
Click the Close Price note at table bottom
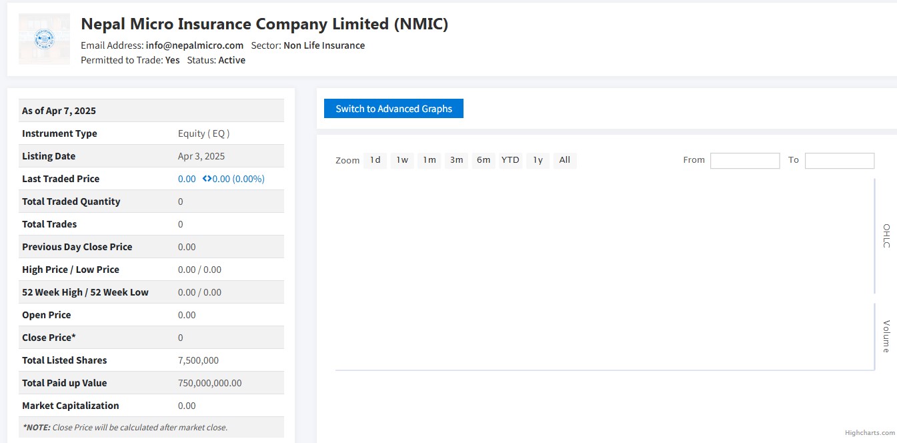coord(125,428)
